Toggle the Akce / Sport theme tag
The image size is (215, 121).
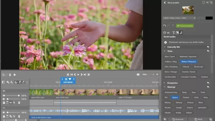click(x=170, y=57)
